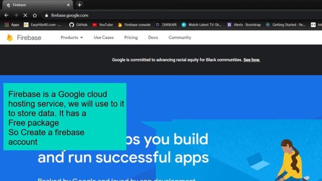Open the Docs page
The height and width of the screenshot is (181, 322).
tap(153, 38)
